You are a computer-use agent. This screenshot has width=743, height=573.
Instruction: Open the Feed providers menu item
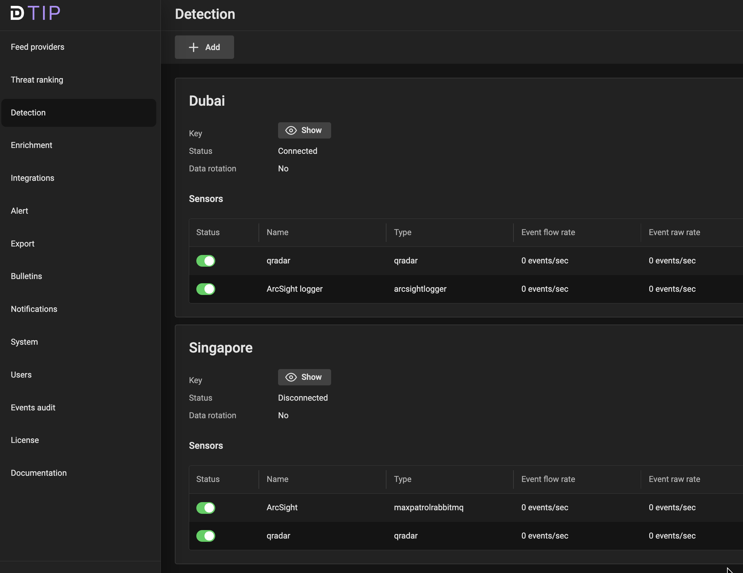[x=37, y=47]
